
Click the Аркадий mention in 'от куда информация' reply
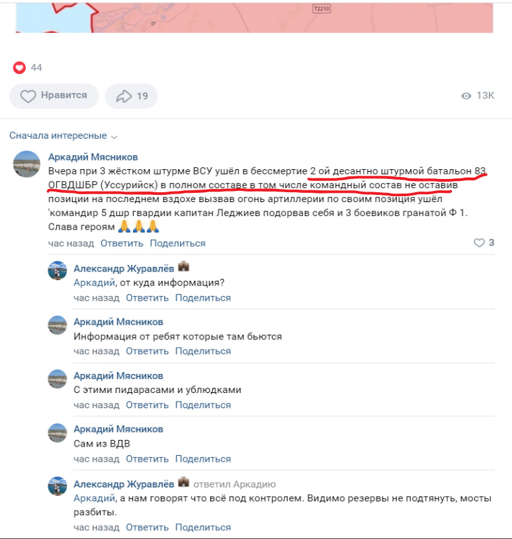click(94, 283)
